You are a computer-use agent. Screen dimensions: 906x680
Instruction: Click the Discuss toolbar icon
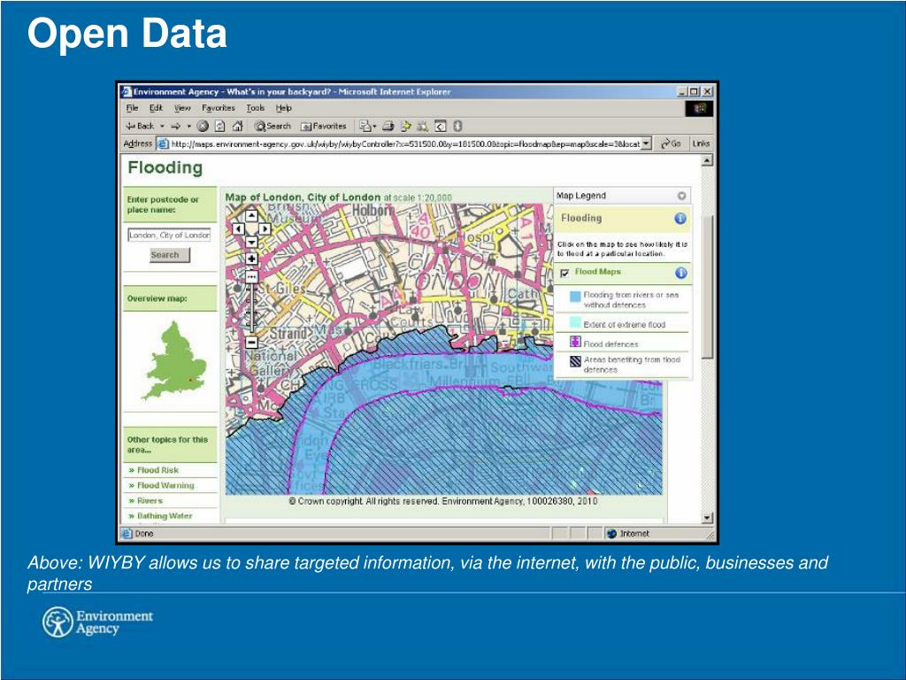tap(422, 126)
